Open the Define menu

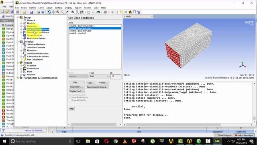(x=33, y=8)
